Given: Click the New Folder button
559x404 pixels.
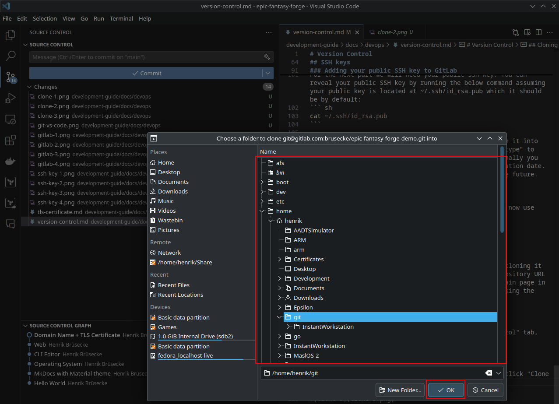Looking at the screenshot, I should [401, 390].
